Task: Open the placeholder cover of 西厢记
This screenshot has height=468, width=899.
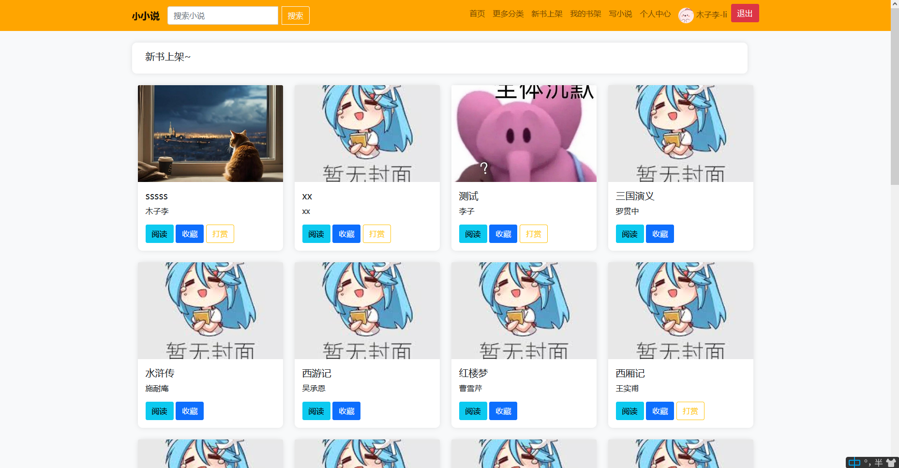Action: [x=681, y=311]
